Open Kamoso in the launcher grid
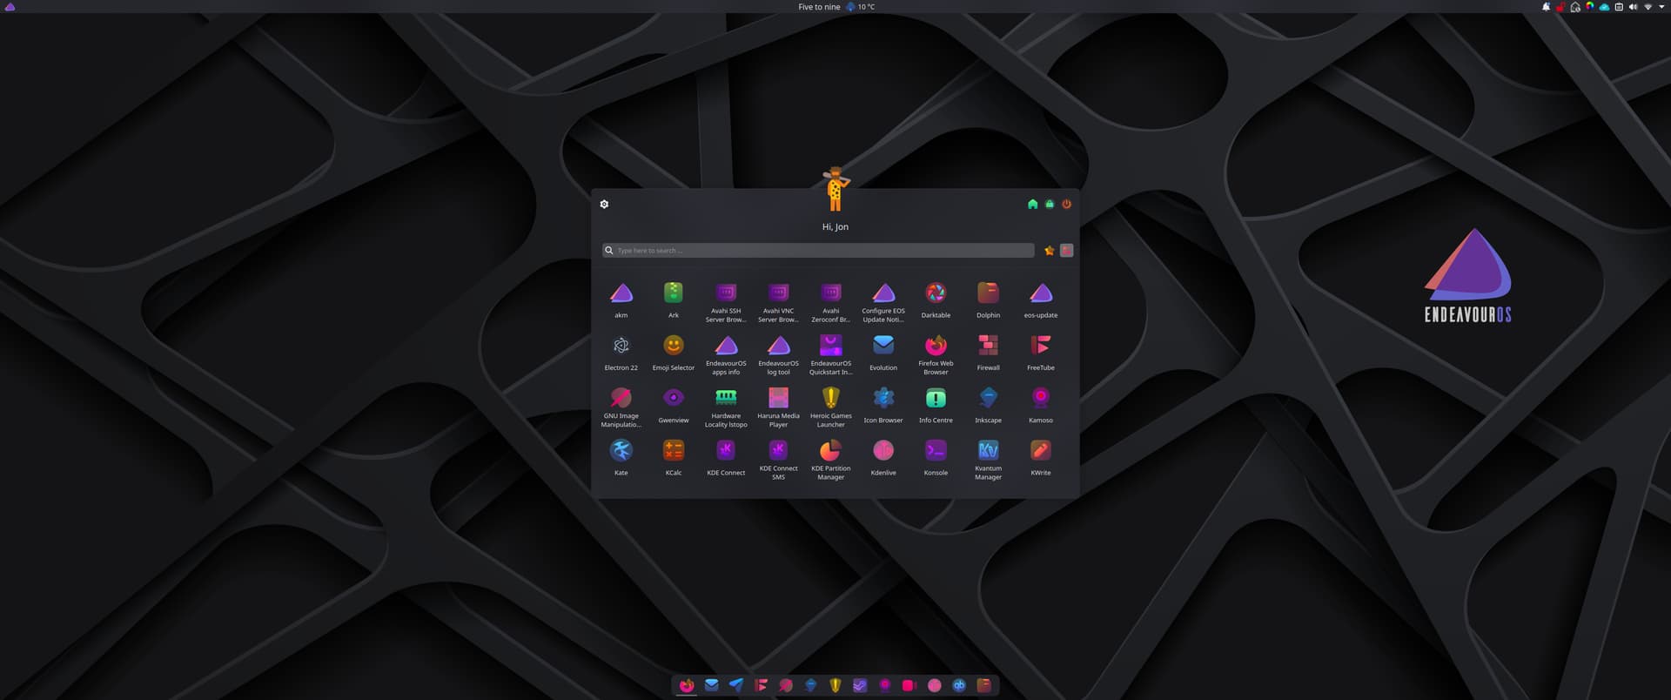Image resolution: width=1671 pixels, height=700 pixels. click(x=1041, y=407)
